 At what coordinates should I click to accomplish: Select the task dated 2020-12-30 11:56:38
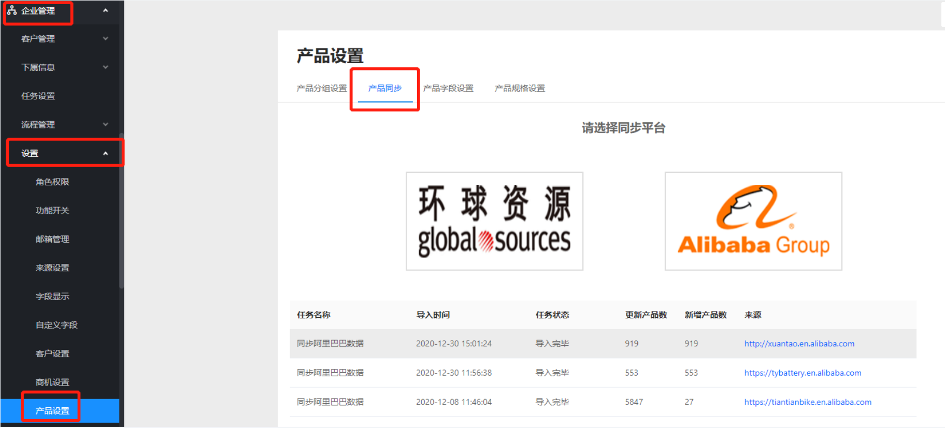pos(603,373)
